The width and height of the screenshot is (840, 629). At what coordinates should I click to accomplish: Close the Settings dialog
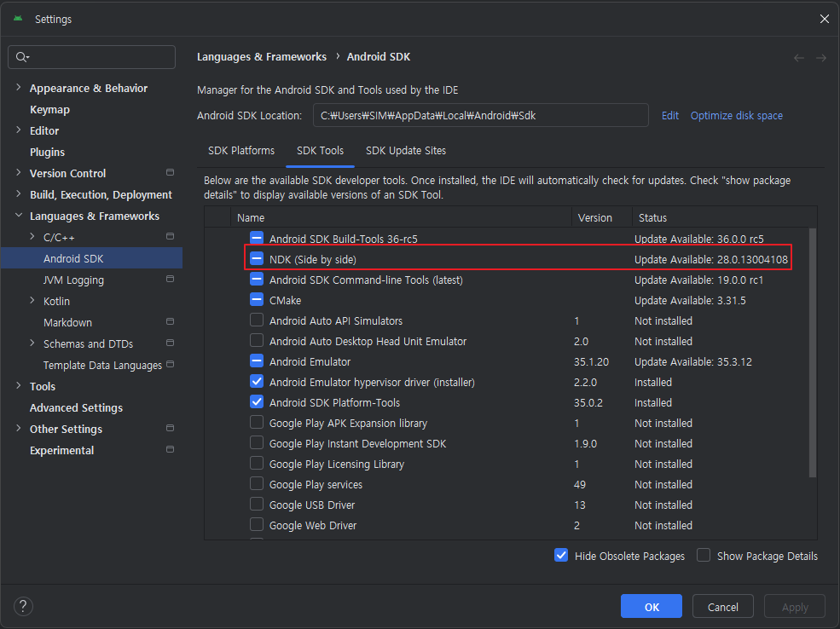824,20
